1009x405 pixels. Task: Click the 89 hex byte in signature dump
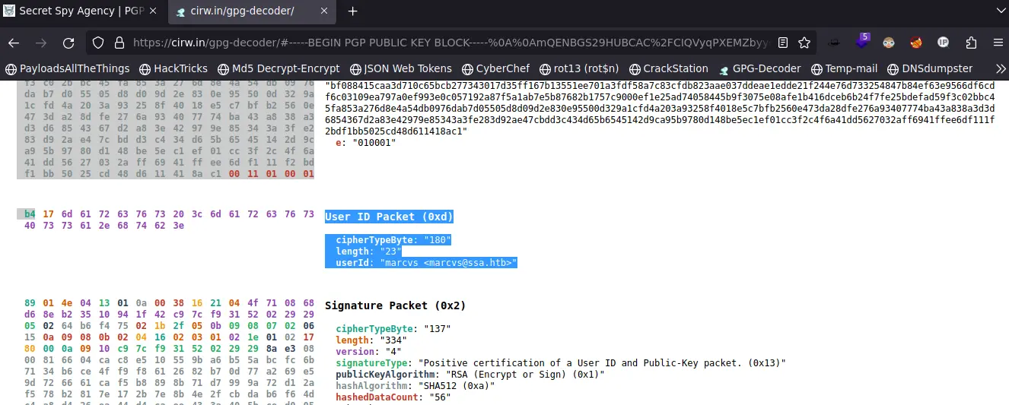pos(30,302)
